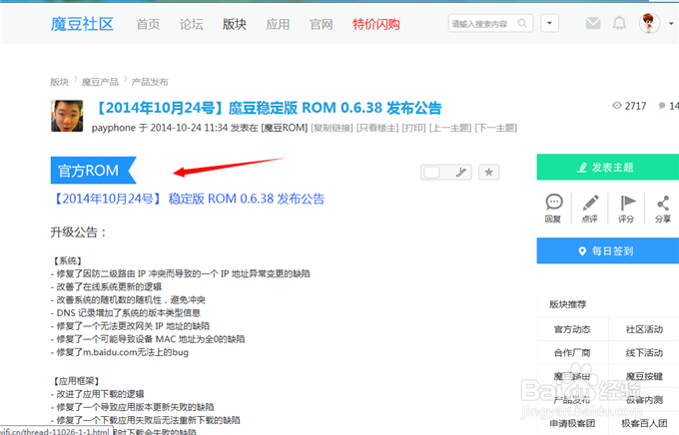Open the thread title 魔豆稳定版 ROM 0.6.38

pyautogui.click(x=267, y=108)
